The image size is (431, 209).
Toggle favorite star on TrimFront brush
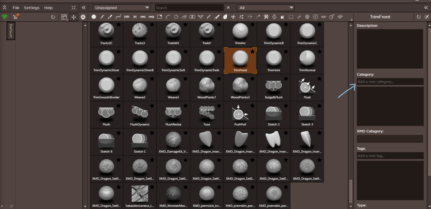click(252, 52)
